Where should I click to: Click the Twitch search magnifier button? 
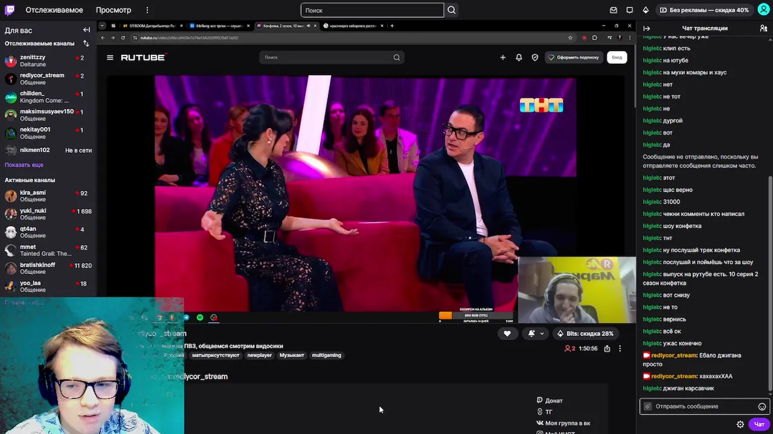coord(451,10)
